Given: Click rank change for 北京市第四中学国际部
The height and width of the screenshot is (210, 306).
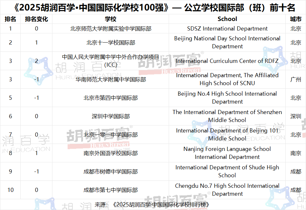Looking at the screenshot, I should tap(37, 98).
